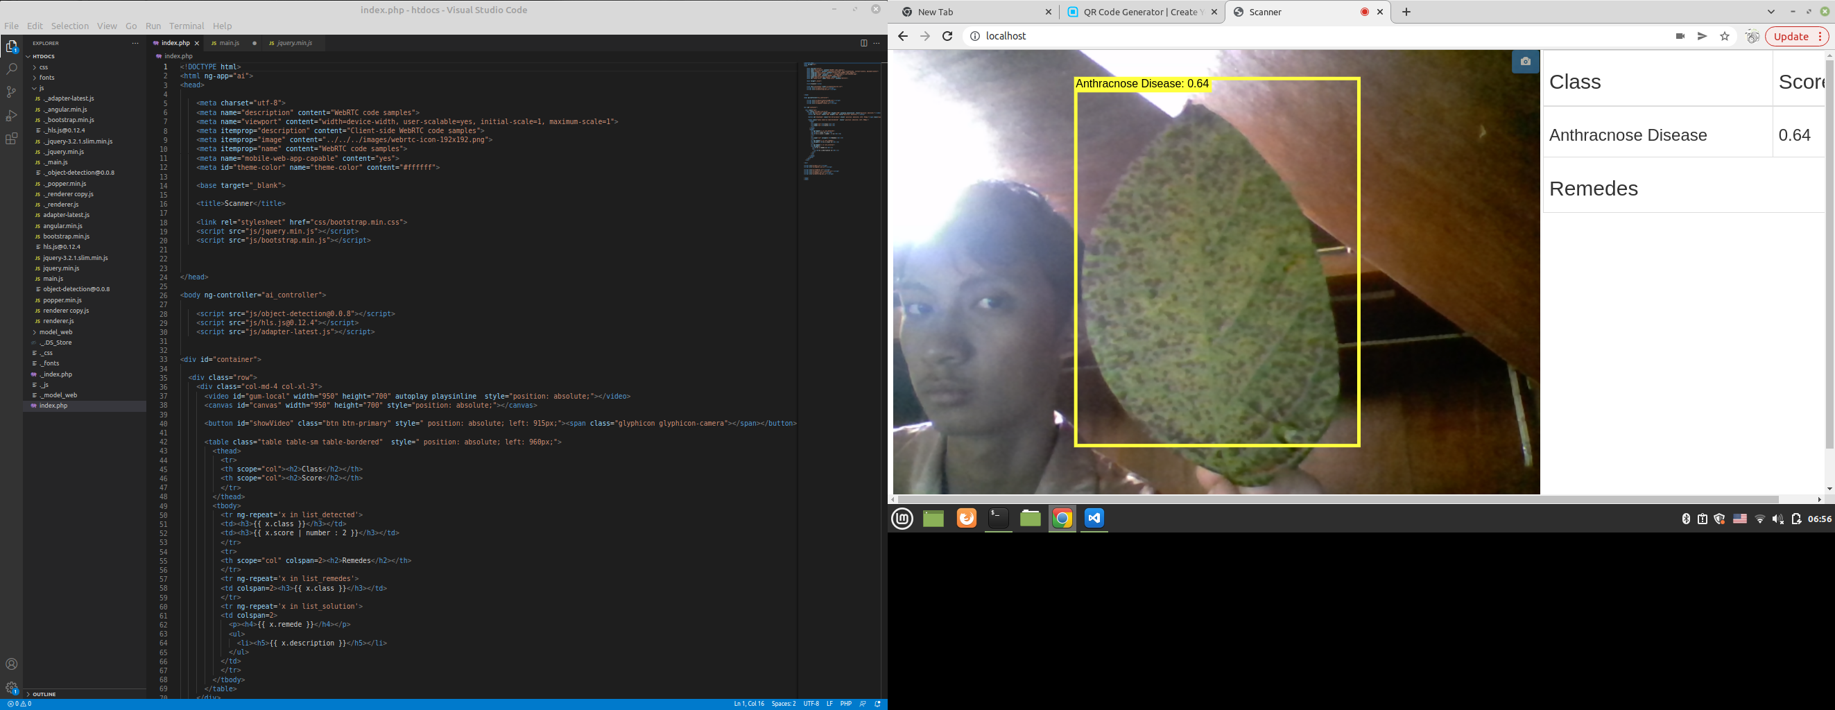This screenshot has height=710, width=1835.
Task: Open the Accounts icon in VS Code
Action: click(x=11, y=664)
